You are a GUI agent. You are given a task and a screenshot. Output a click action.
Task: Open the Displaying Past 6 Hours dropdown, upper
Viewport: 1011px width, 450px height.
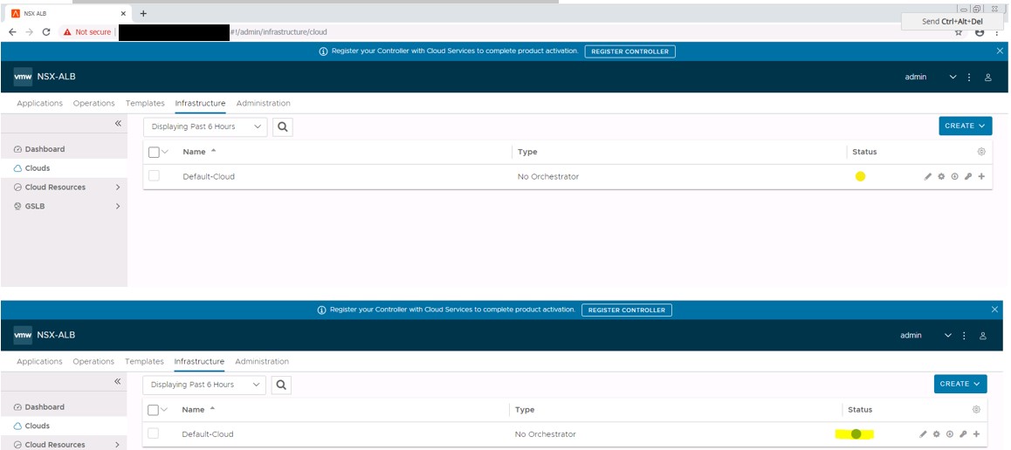205,126
